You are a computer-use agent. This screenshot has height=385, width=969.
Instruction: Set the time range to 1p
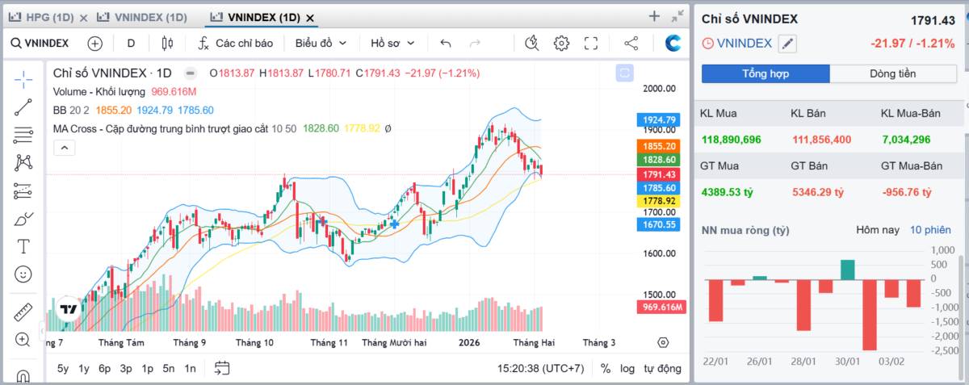(x=147, y=368)
